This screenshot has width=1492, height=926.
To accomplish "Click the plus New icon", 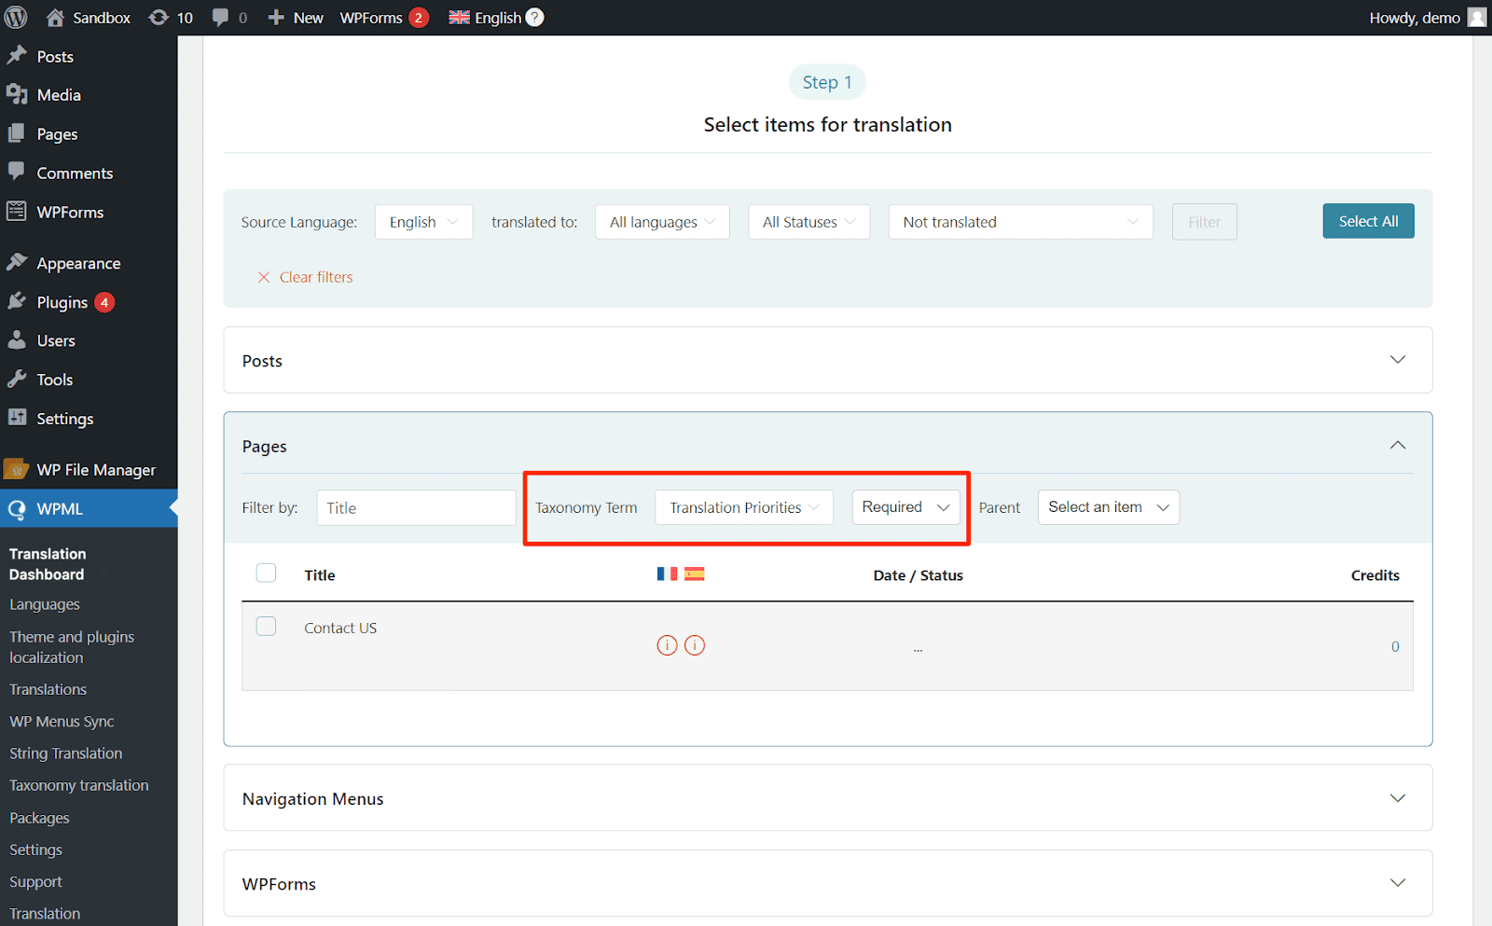I will (x=276, y=18).
